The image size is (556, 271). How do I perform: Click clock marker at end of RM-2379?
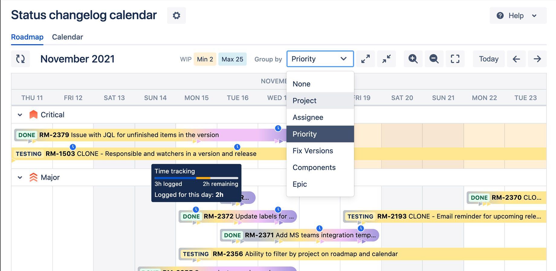pyautogui.click(x=278, y=128)
